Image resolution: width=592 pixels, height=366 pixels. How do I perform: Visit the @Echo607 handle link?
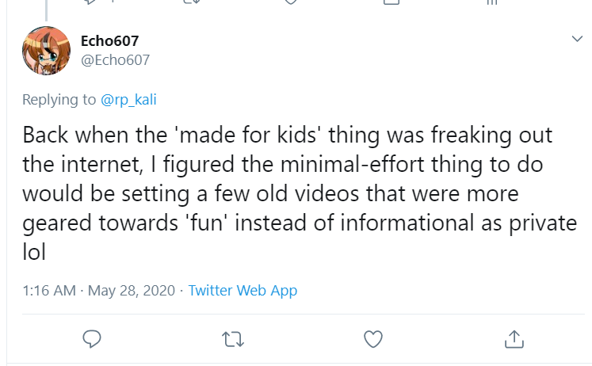coord(115,60)
